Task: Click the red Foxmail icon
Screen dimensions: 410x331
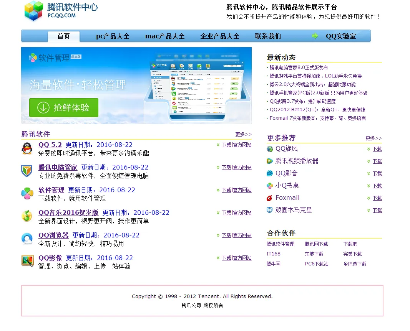Action: 270,198
